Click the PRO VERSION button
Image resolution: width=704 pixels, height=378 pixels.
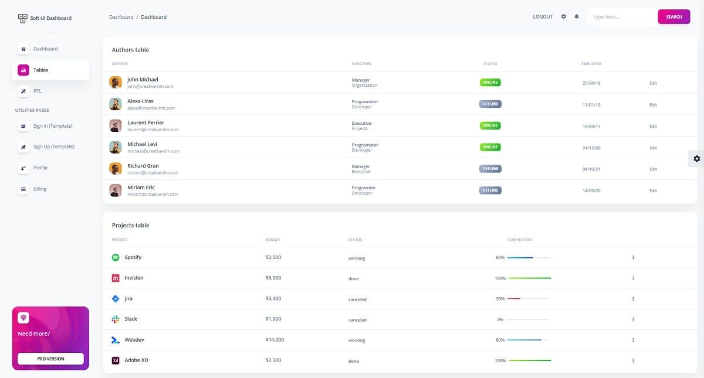(x=50, y=358)
